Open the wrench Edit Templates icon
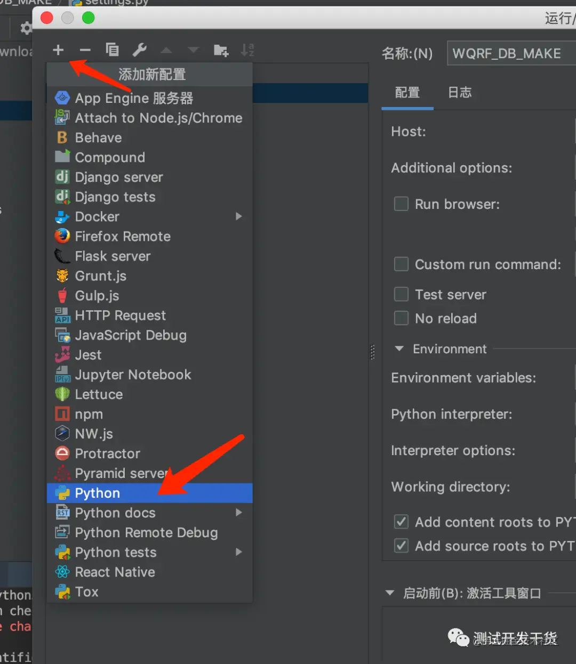The height and width of the screenshot is (664, 576). click(x=139, y=50)
